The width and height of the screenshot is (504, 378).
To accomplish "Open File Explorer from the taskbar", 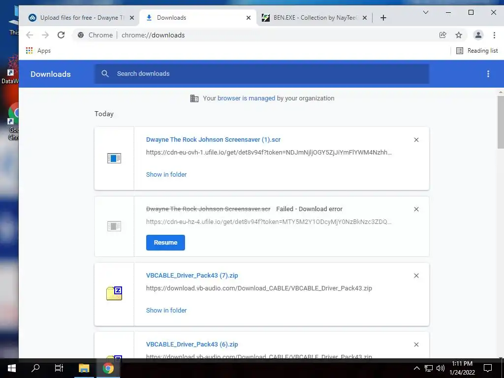I will click(84, 368).
